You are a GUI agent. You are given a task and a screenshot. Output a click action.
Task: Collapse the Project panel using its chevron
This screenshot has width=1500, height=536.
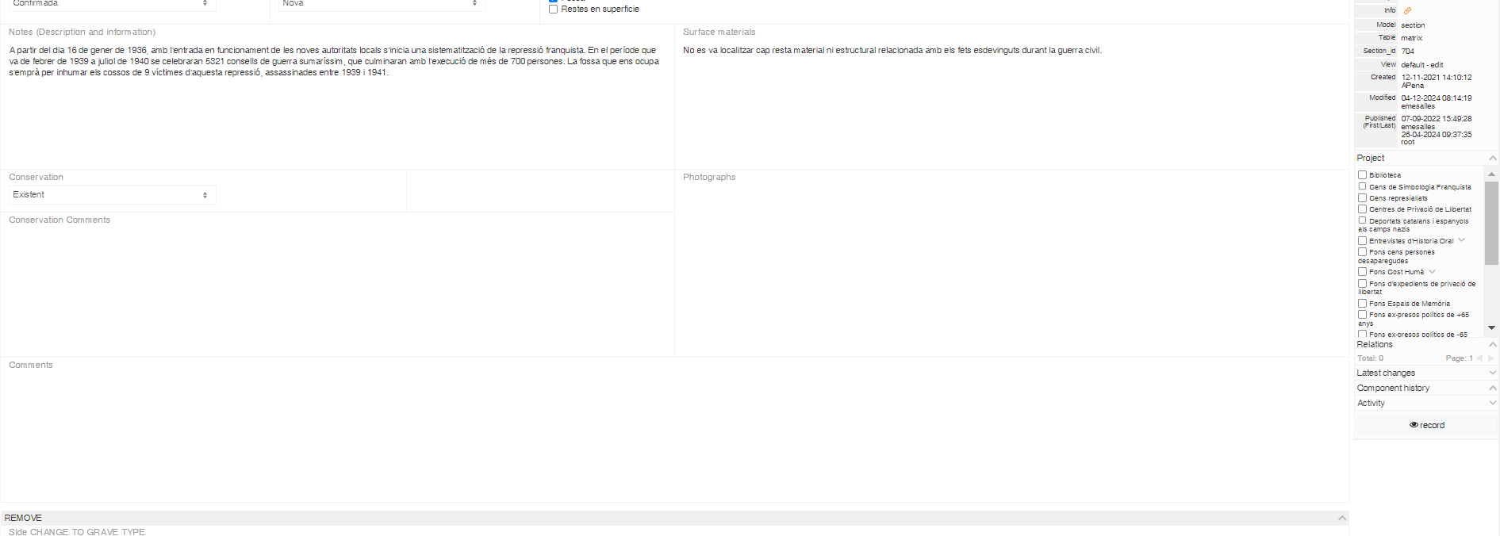1492,159
